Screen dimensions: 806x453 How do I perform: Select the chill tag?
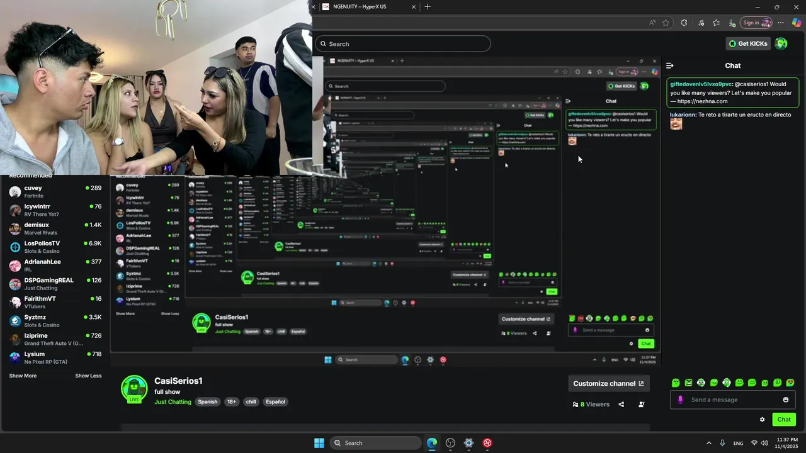[x=251, y=401]
